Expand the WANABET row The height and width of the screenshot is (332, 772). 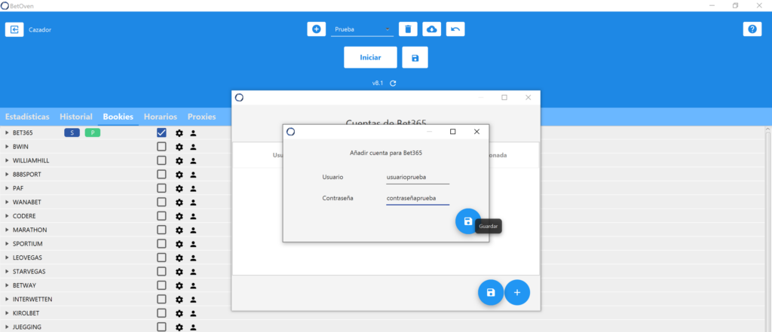(x=7, y=203)
